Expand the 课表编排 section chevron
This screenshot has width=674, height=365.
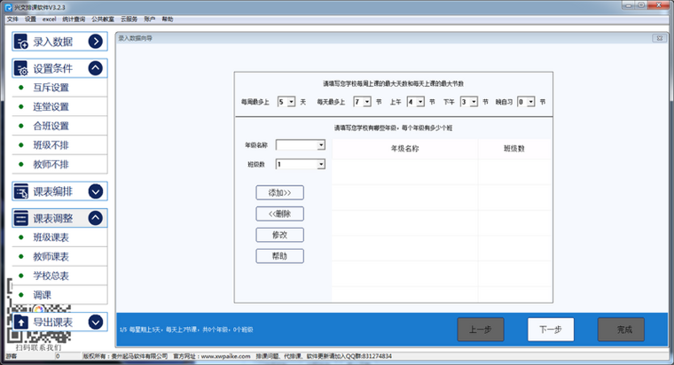(x=96, y=191)
